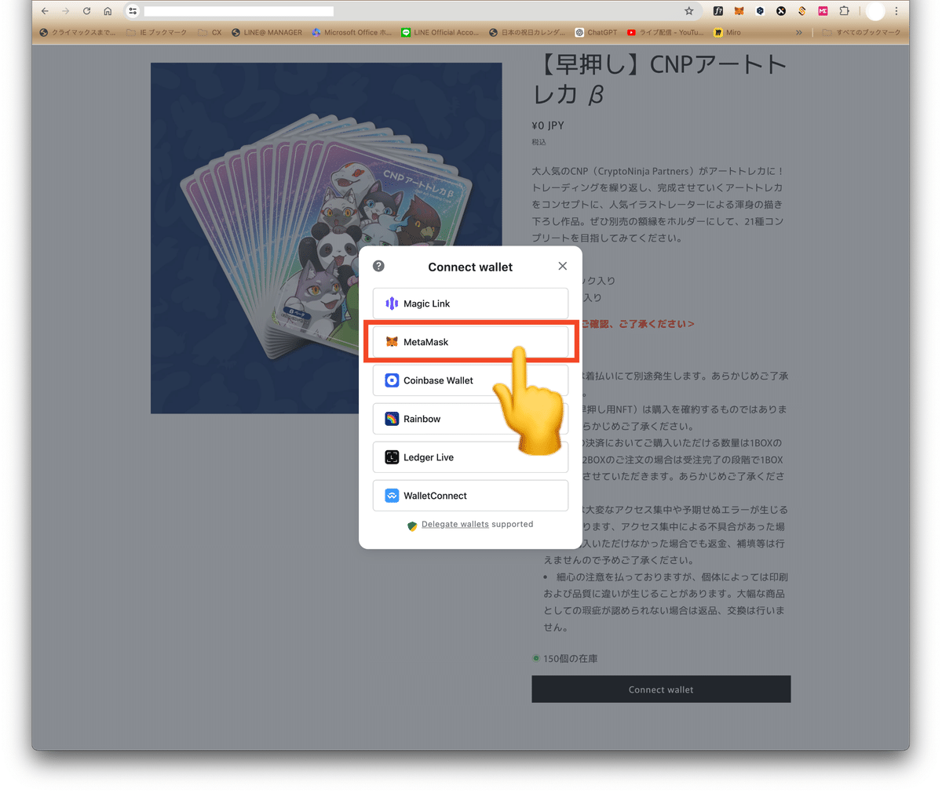The image size is (942, 793).
Task: Open the pink ME extension icon
Action: (823, 11)
